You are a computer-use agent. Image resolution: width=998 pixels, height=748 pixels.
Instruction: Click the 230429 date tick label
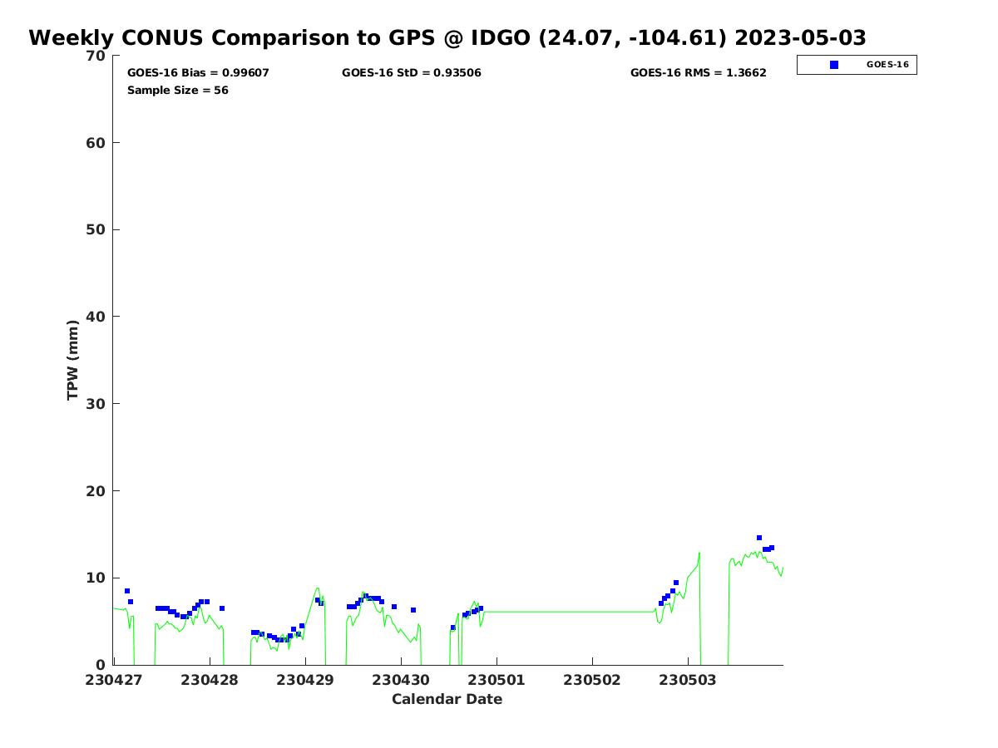coord(305,680)
